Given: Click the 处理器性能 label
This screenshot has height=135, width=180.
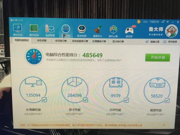Looking at the screenshot, I should click(x=33, y=110).
